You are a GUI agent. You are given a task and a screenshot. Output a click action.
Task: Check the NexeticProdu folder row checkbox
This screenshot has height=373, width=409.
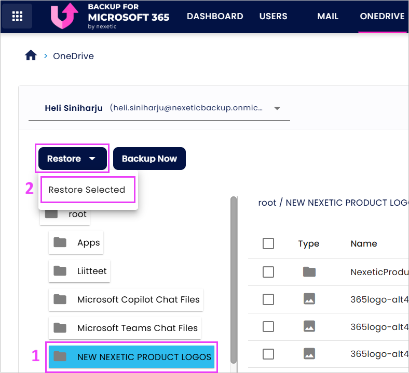268,272
